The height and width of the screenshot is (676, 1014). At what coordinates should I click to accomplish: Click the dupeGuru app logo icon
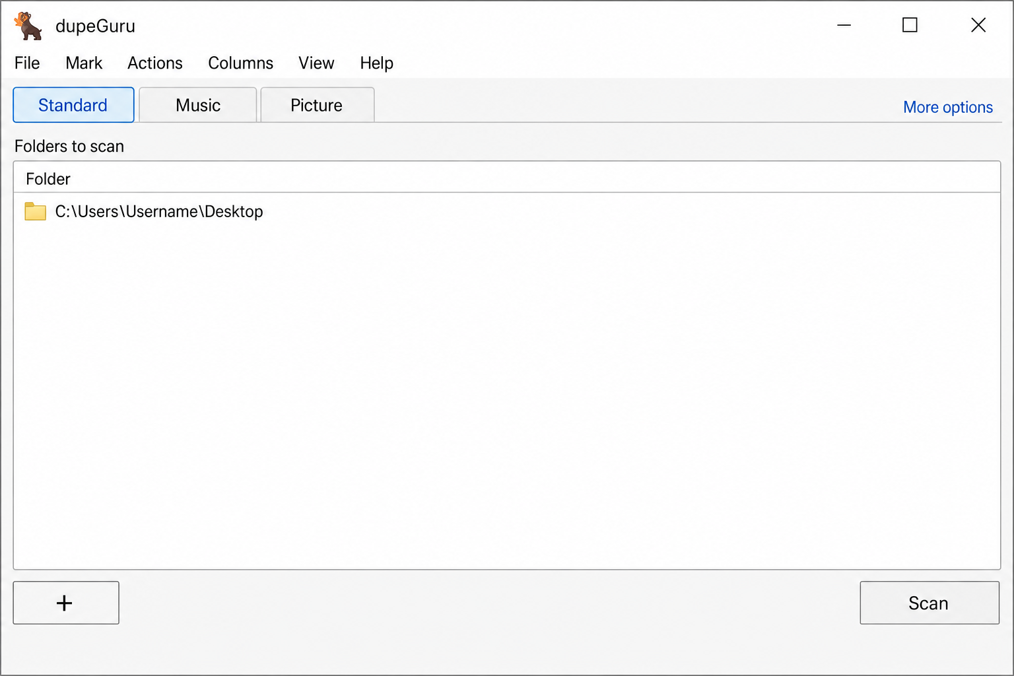28,26
